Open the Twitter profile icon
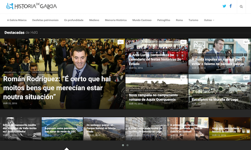 224,6
